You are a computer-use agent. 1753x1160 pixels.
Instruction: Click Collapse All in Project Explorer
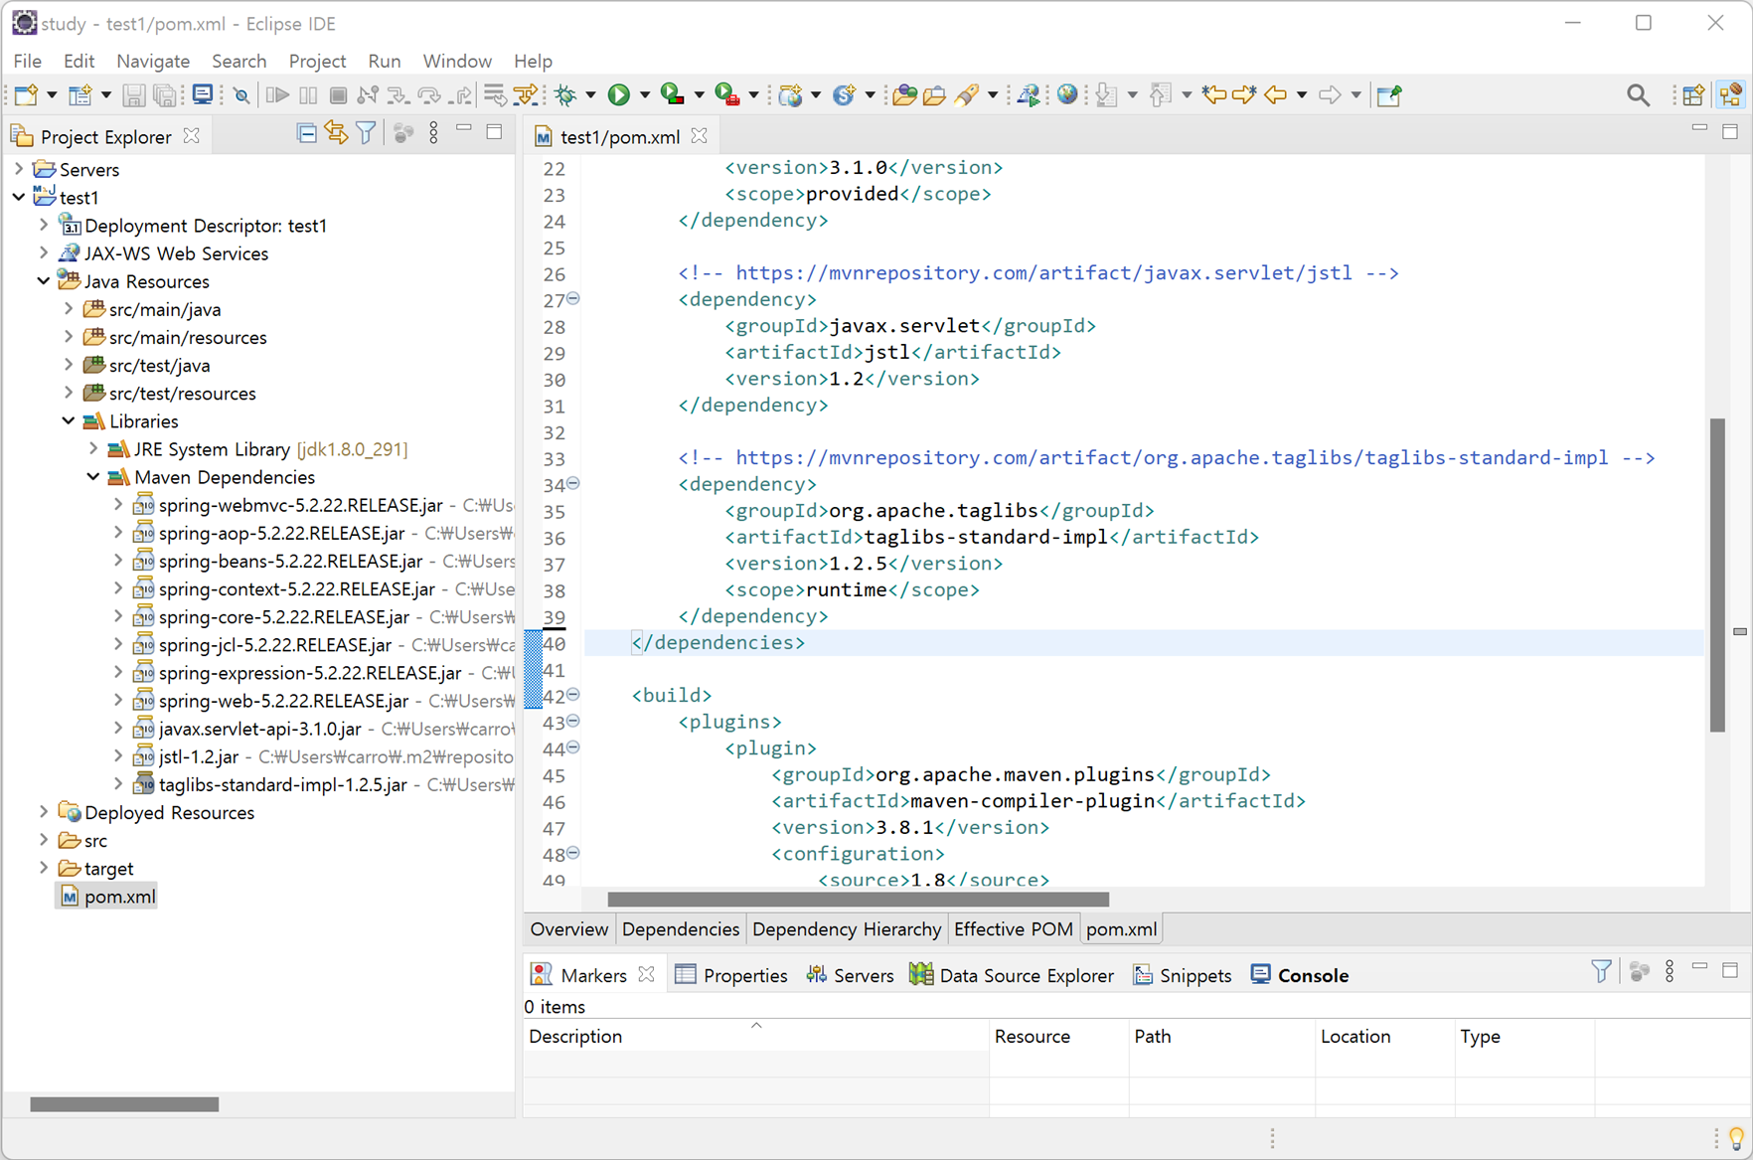click(x=307, y=133)
